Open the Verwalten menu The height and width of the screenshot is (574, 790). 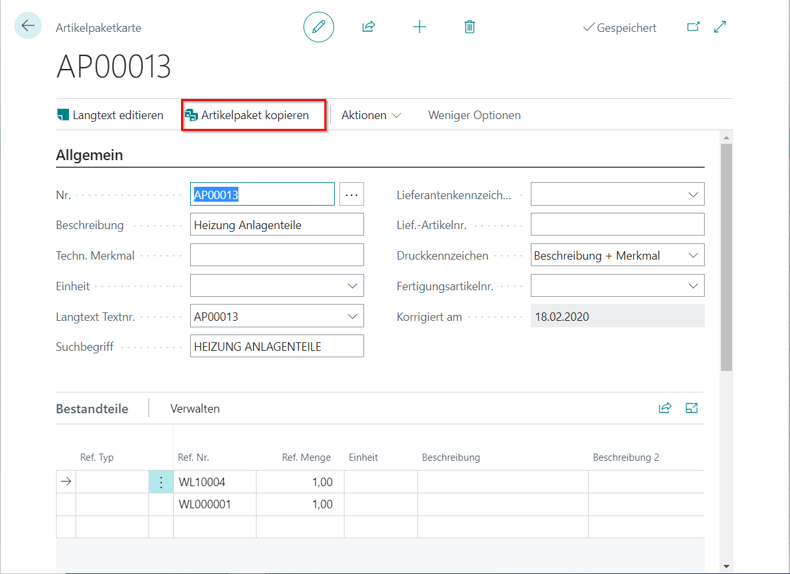point(195,409)
